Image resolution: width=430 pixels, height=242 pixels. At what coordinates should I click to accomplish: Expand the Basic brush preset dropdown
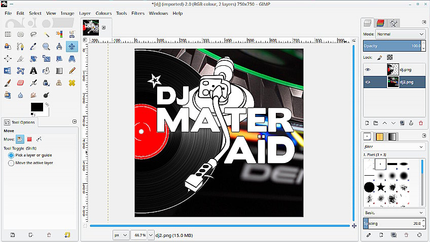pos(393,213)
